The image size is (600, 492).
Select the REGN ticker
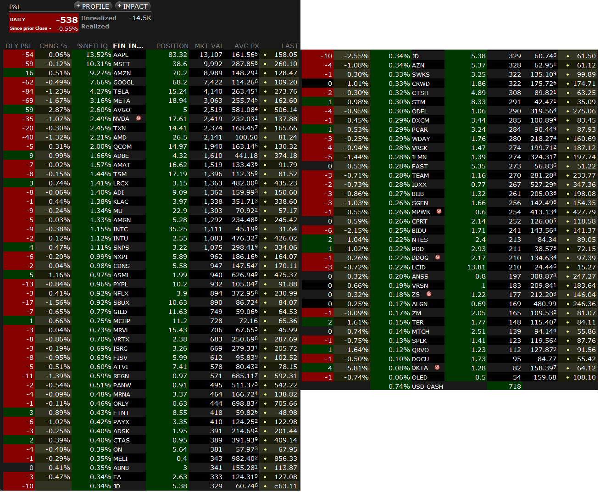tap(121, 376)
